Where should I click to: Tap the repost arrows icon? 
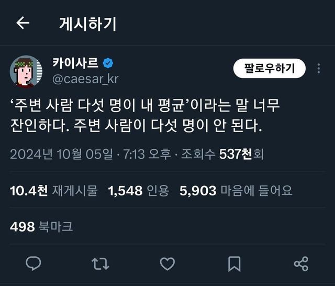[x=100, y=263]
